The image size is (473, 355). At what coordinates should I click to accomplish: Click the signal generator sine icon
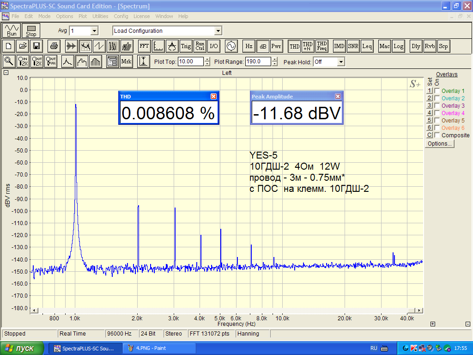point(230,46)
